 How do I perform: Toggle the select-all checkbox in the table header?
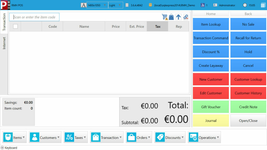click(x=15, y=26)
